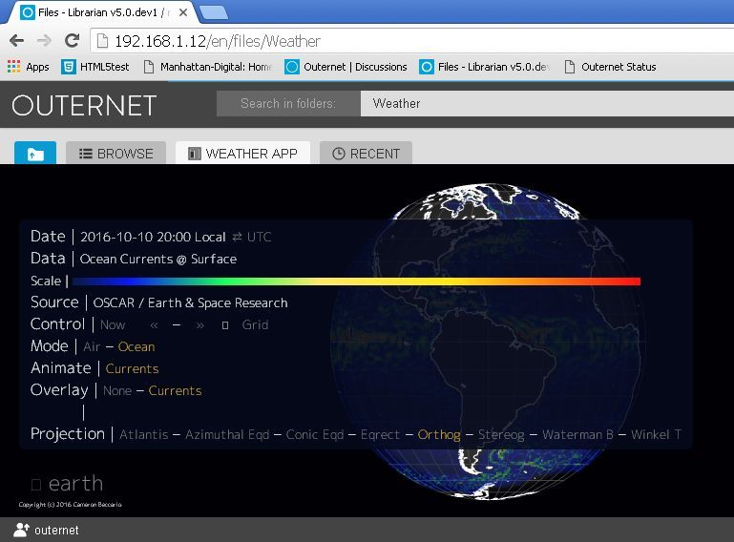Viewport: 734px width, 542px height.
Task: Choose the Azimuthal Eqd projection
Action: click(227, 435)
